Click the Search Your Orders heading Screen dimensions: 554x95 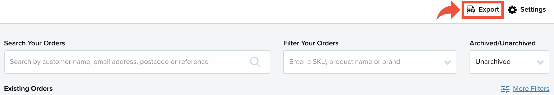(35, 43)
